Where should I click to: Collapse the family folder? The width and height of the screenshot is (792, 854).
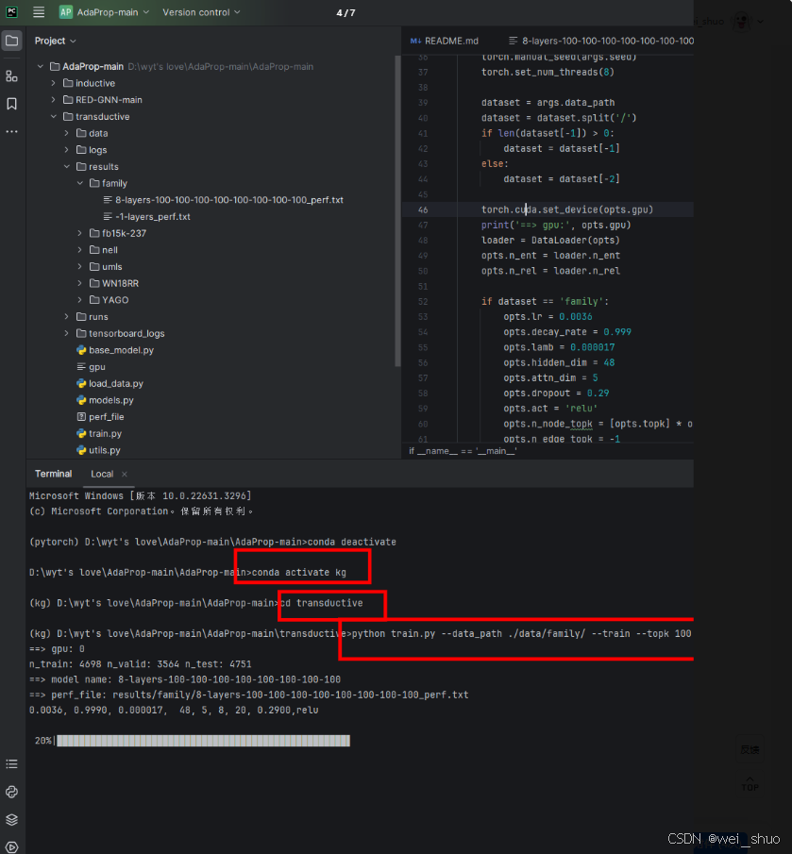click(x=79, y=184)
